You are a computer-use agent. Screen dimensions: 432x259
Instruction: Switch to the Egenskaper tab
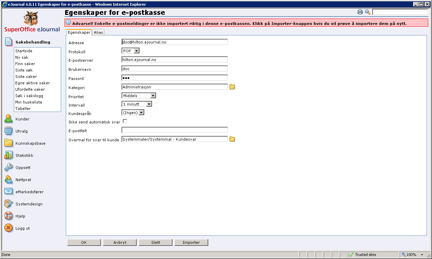79,32
